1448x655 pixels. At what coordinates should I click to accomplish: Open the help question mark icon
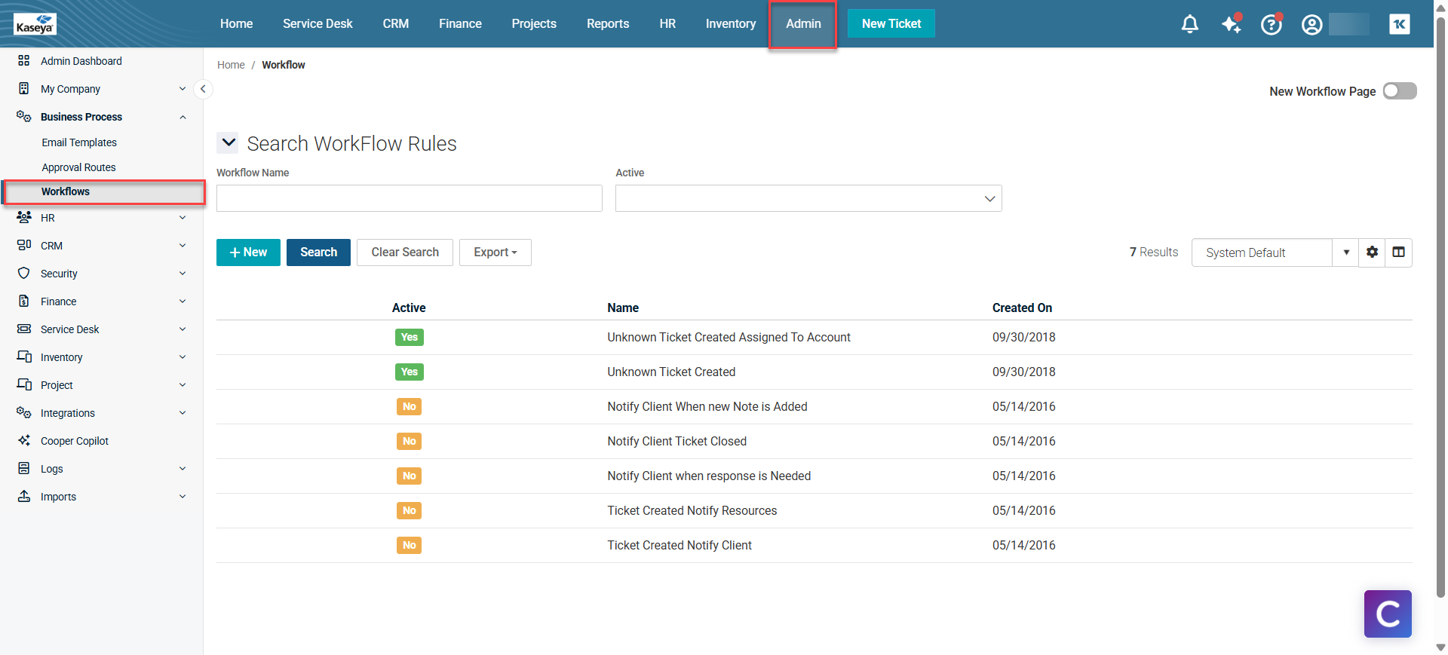(1271, 24)
